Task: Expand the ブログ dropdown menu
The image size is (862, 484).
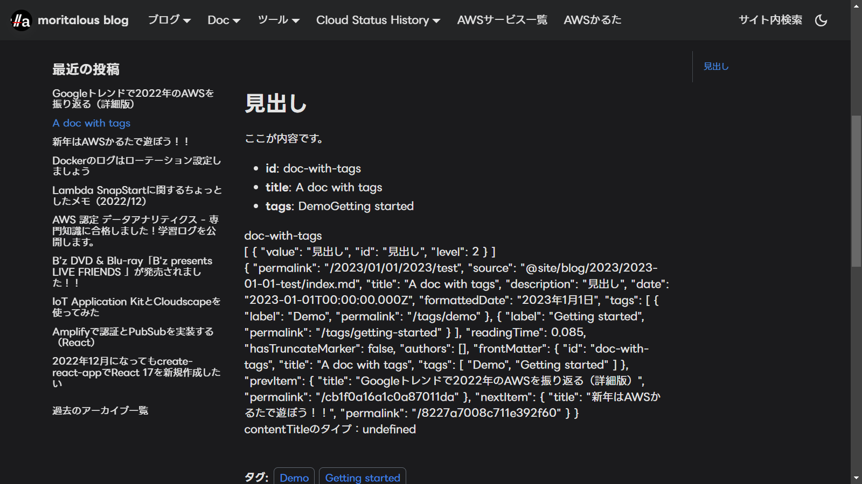Action: coord(169,20)
